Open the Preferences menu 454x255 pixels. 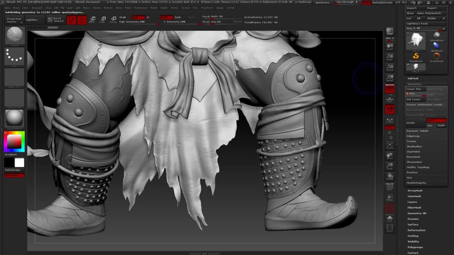140,8
